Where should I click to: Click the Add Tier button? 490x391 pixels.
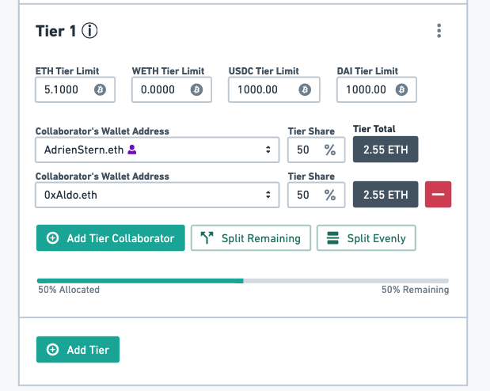coord(78,349)
